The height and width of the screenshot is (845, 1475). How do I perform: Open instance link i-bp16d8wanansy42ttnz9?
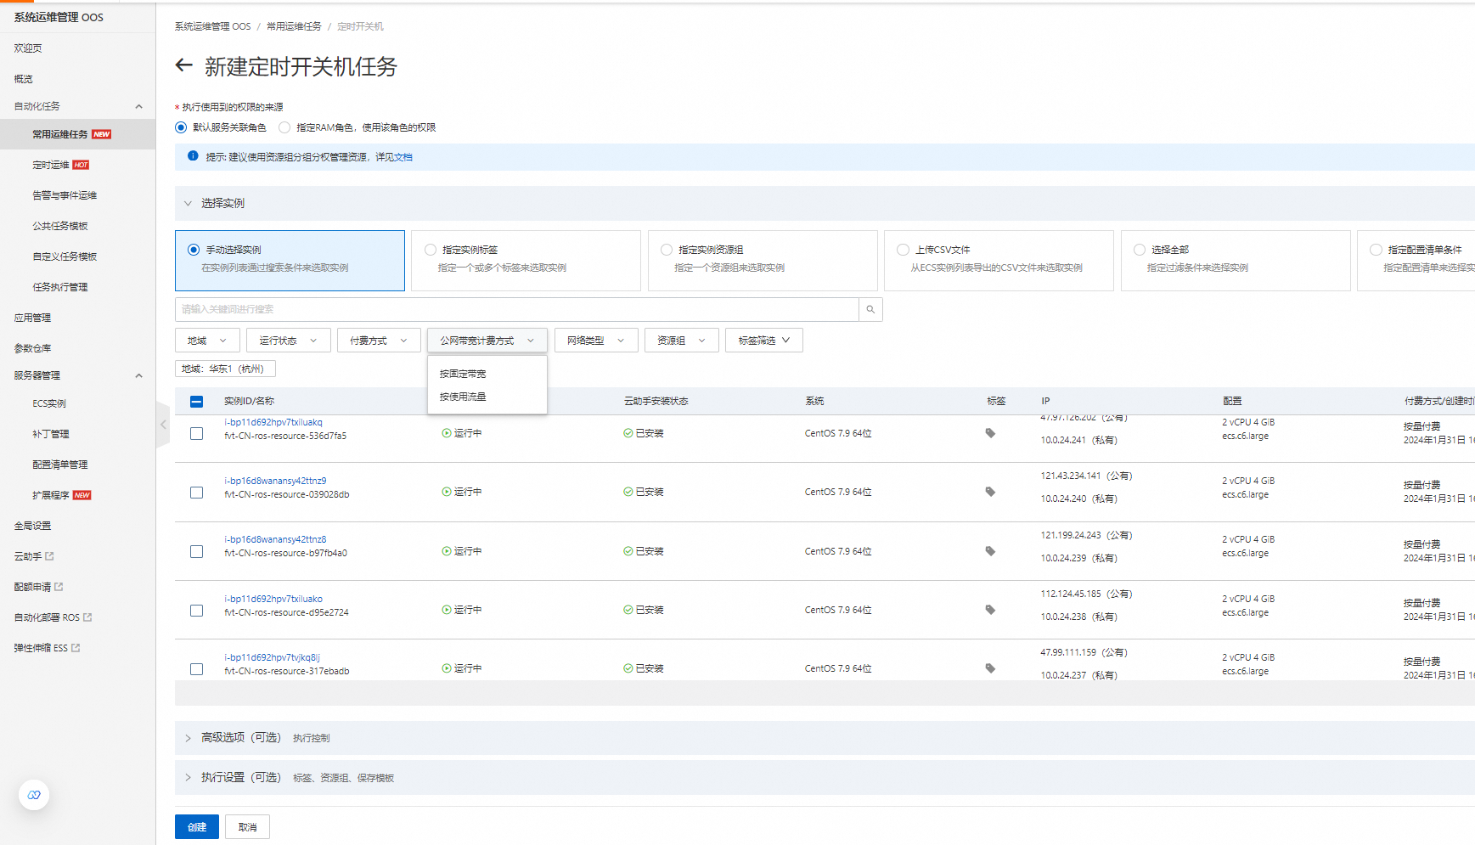point(275,481)
